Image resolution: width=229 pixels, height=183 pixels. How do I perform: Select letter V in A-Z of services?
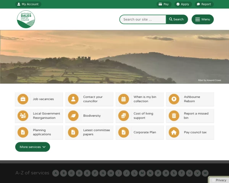[197, 173]
